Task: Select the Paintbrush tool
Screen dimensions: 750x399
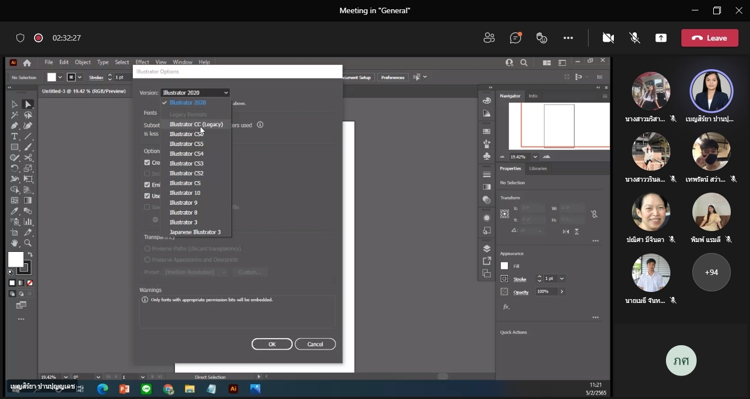Action: 28,147
